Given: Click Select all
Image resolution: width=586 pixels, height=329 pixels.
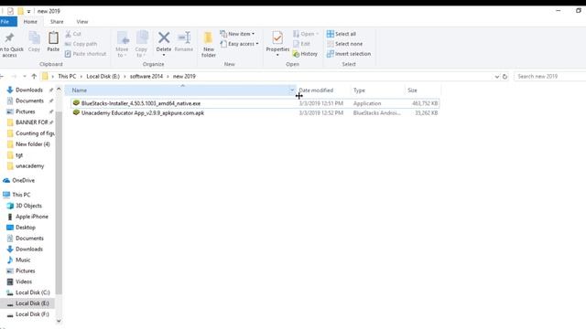Looking at the screenshot, I should [342, 34].
